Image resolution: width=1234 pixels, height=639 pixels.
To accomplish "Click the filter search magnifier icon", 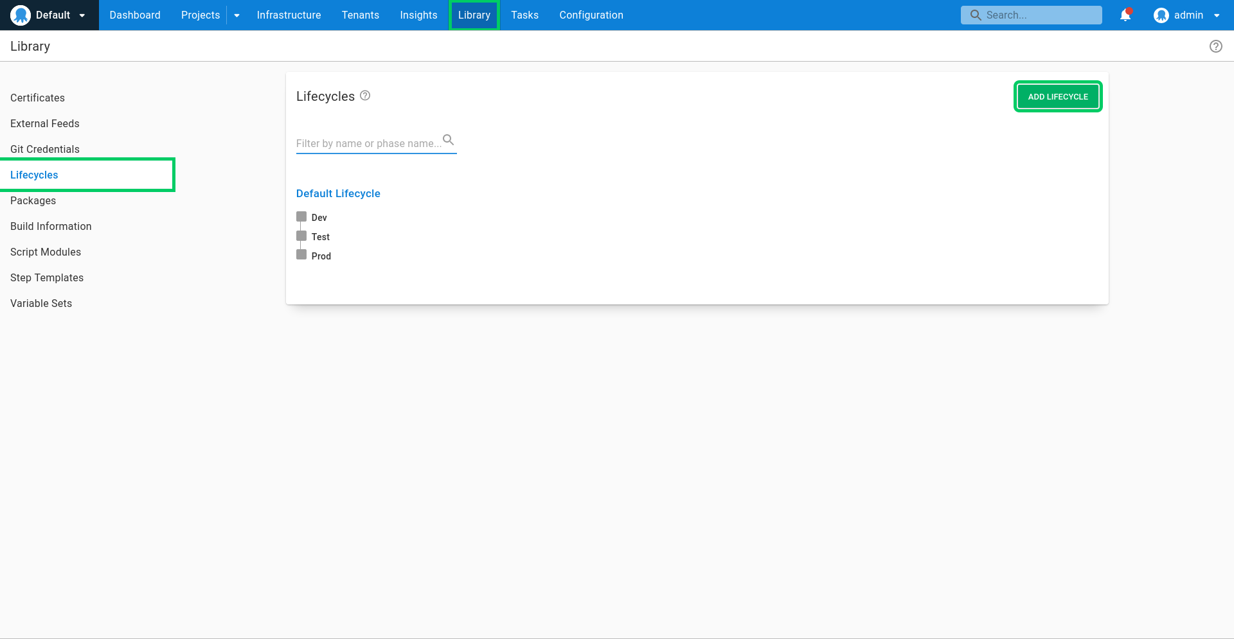I will 449,140.
